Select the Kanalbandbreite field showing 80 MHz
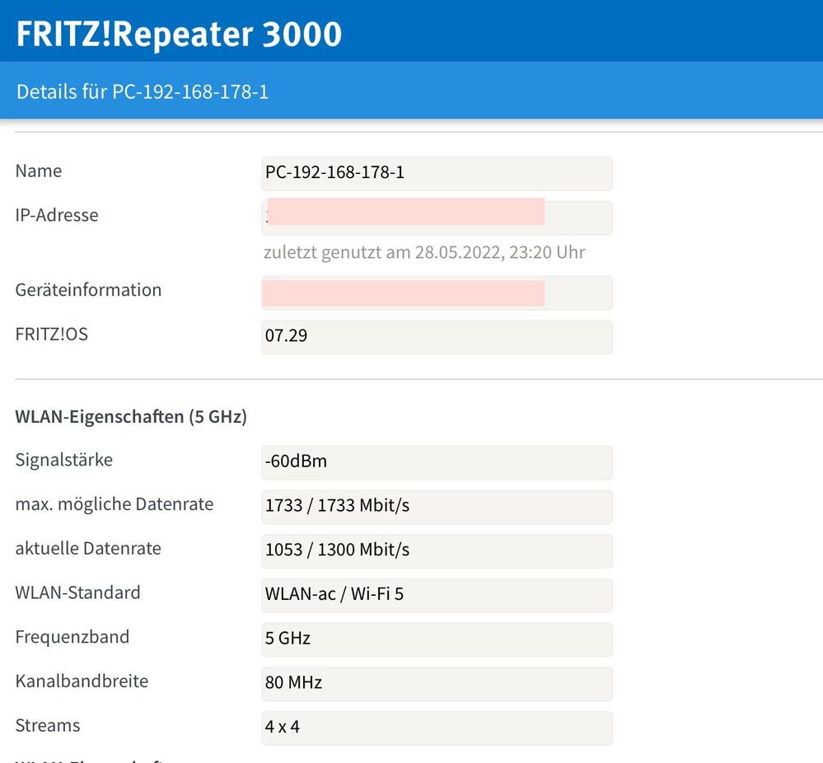Image resolution: width=823 pixels, height=763 pixels. point(437,683)
